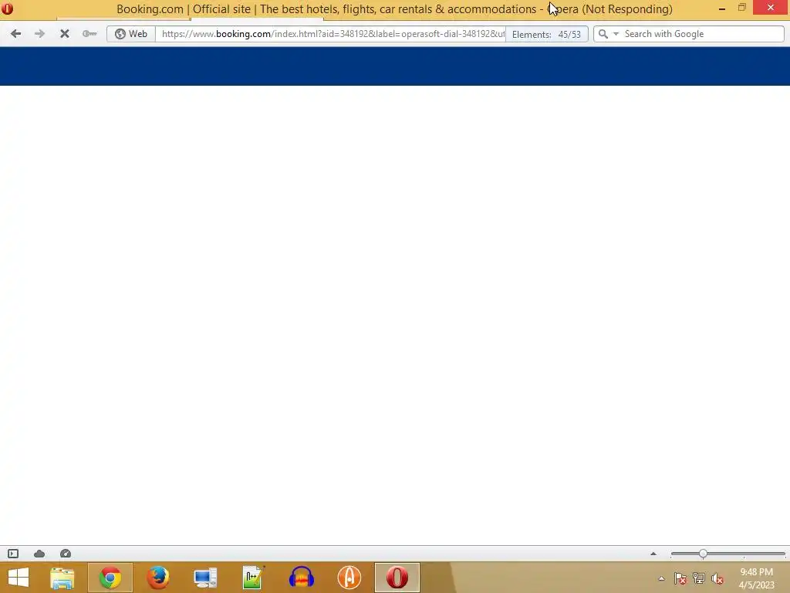Switch to Google Chrome in taskbar
This screenshot has width=790, height=593.
coord(110,578)
